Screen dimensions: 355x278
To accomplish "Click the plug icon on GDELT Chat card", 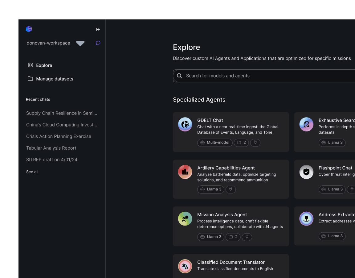I will 255,143.
